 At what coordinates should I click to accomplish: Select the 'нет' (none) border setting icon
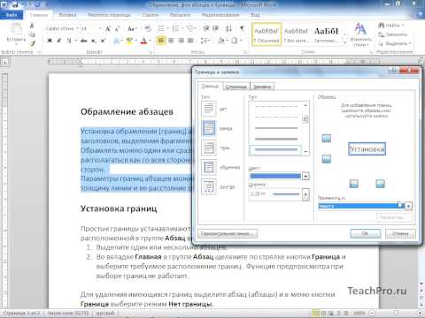click(209, 109)
